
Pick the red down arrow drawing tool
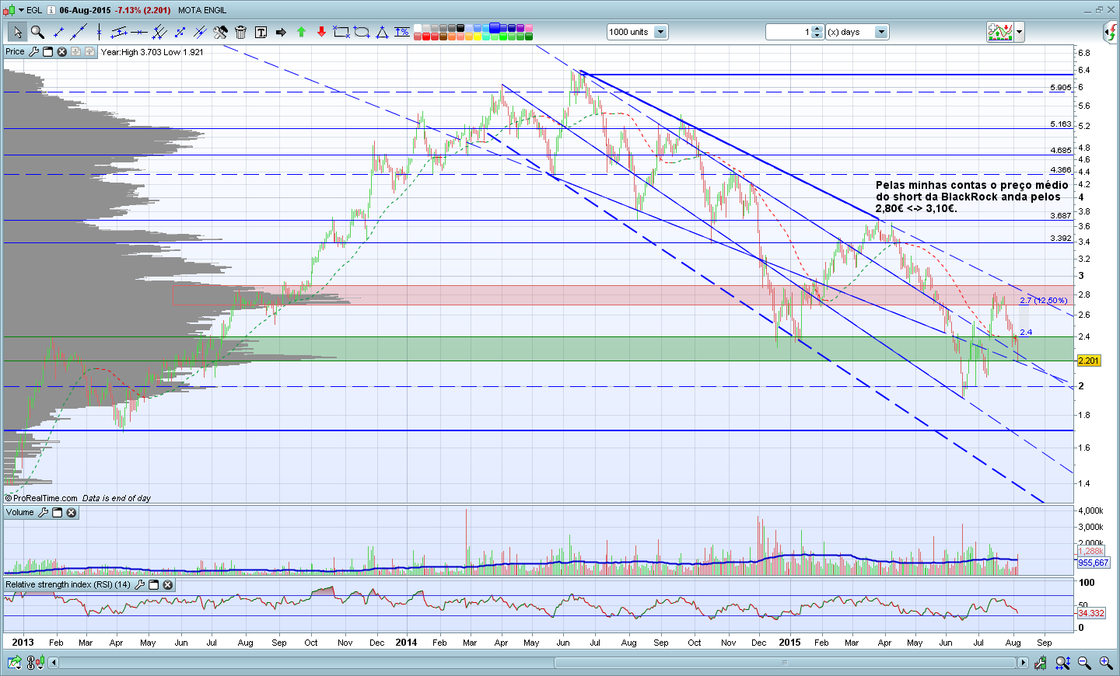click(x=321, y=32)
